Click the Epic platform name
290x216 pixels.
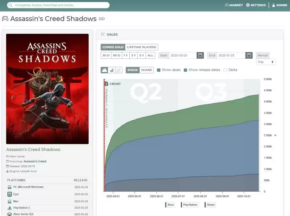(16, 194)
